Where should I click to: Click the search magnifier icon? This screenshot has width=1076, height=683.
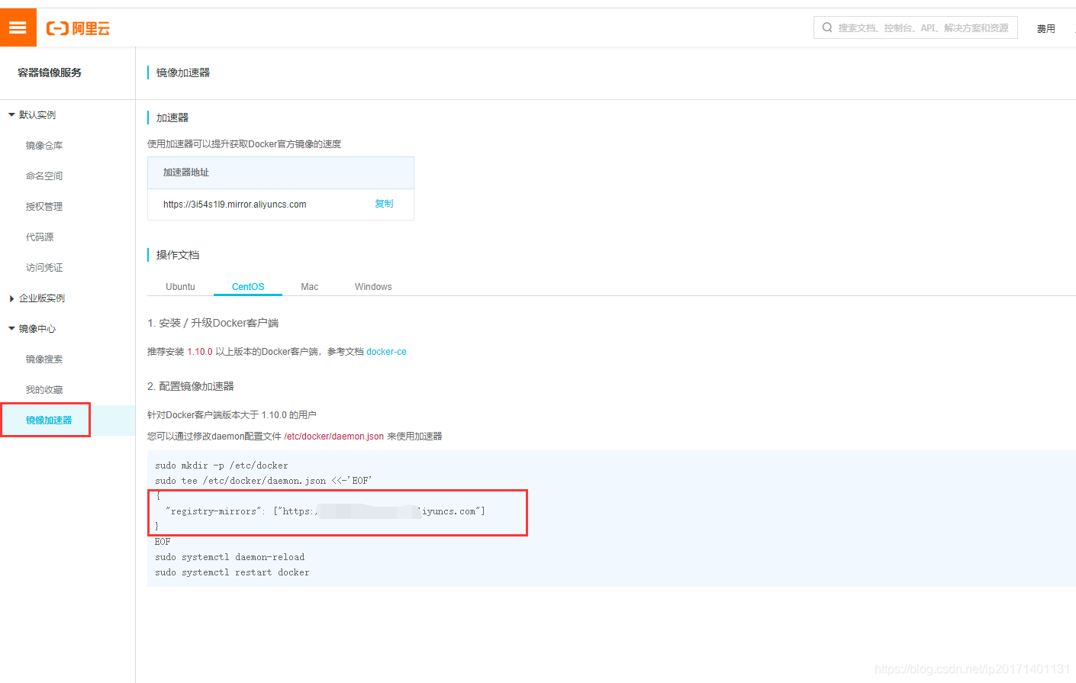pos(827,27)
